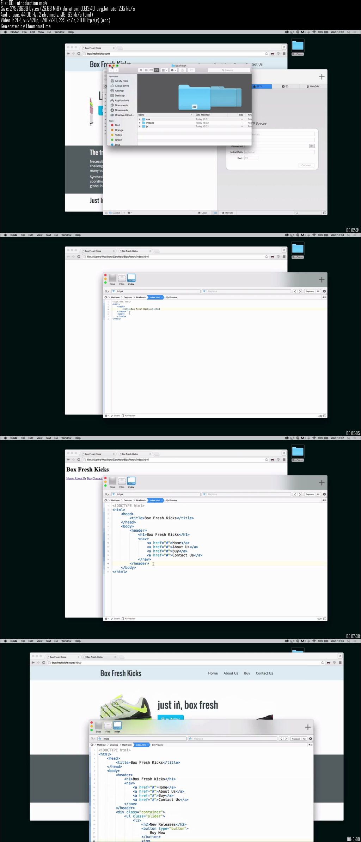Click Connect button in first frame's server form
The width and height of the screenshot is (361, 842).
[306, 165]
